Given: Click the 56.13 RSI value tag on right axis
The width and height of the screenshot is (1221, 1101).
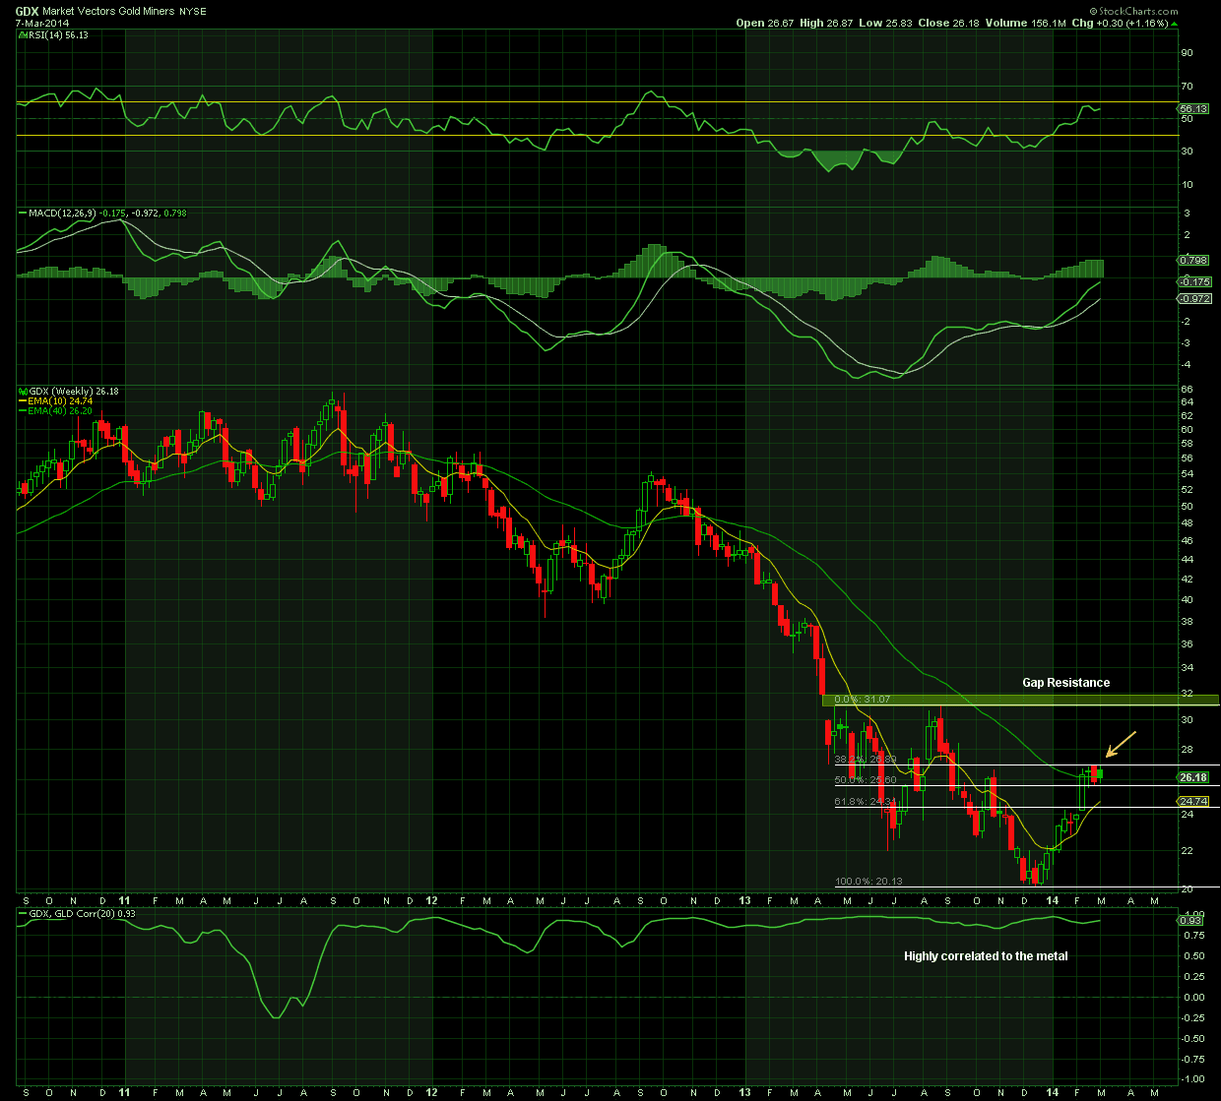Looking at the screenshot, I should point(1194,108).
